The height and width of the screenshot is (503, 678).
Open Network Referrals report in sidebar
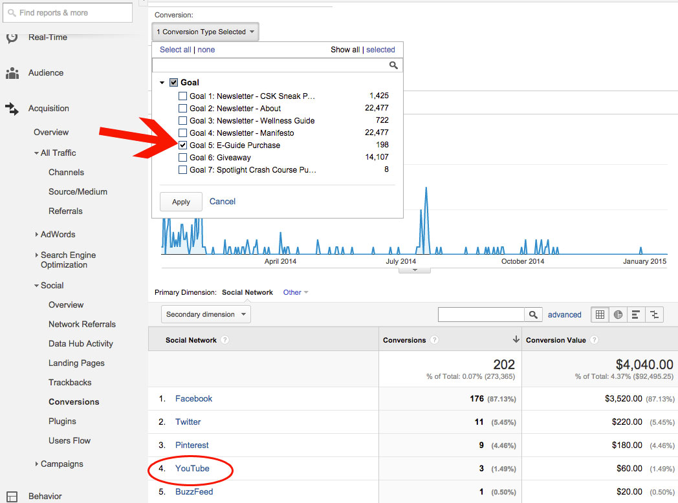click(x=82, y=325)
